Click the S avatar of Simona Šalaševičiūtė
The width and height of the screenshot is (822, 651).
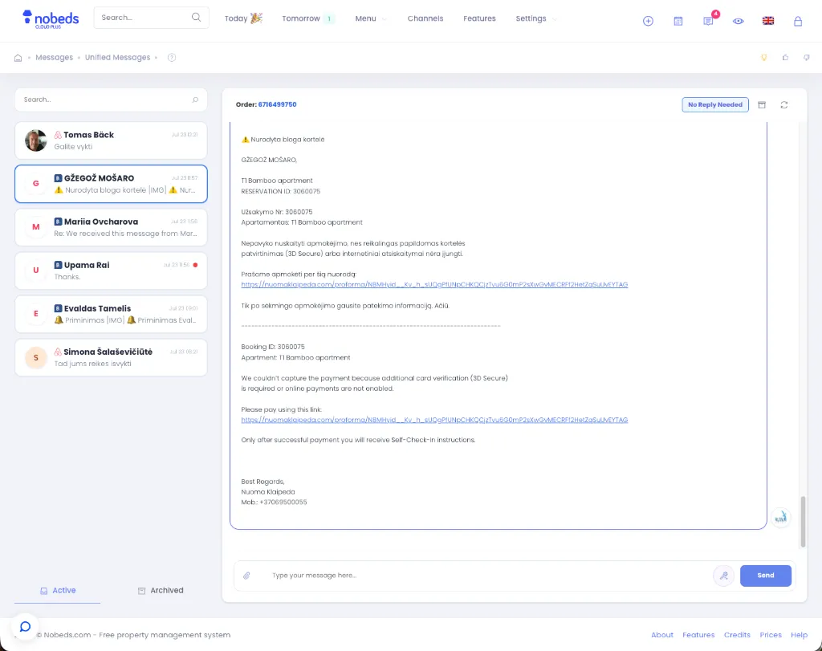36,358
